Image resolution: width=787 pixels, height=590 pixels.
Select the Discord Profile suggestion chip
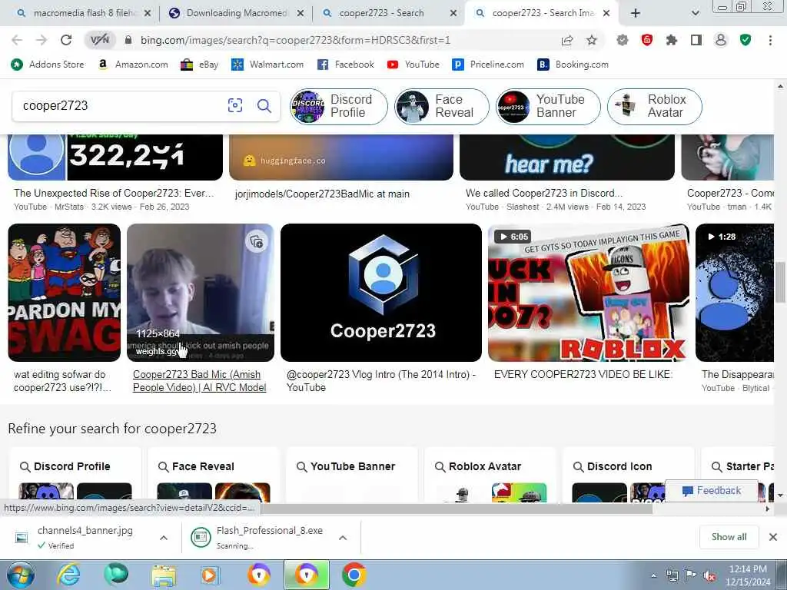tap(339, 106)
